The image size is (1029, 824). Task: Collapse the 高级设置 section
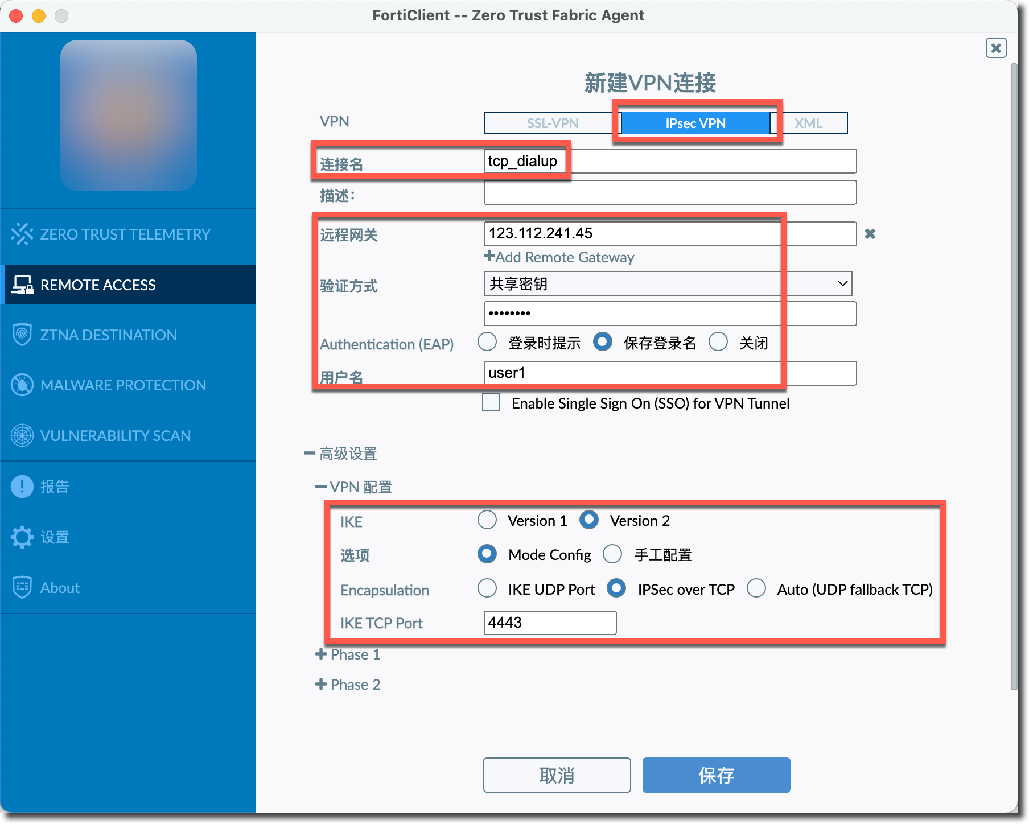pyautogui.click(x=340, y=454)
